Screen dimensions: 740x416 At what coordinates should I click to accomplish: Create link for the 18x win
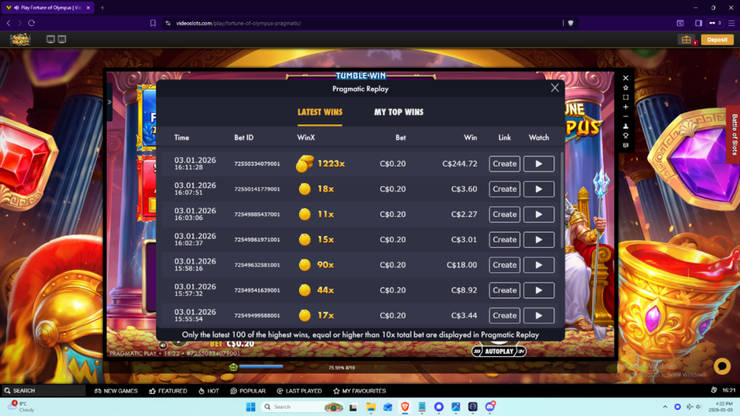[505, 189]
